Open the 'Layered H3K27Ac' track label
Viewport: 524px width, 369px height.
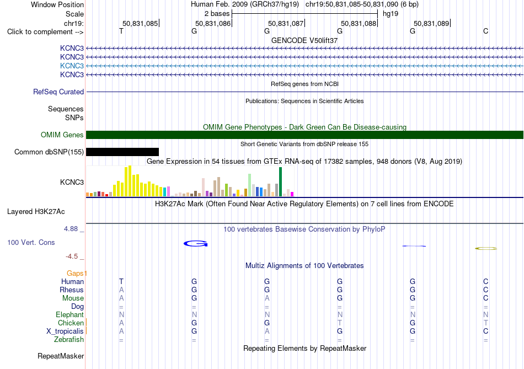(x=36, y=212)
